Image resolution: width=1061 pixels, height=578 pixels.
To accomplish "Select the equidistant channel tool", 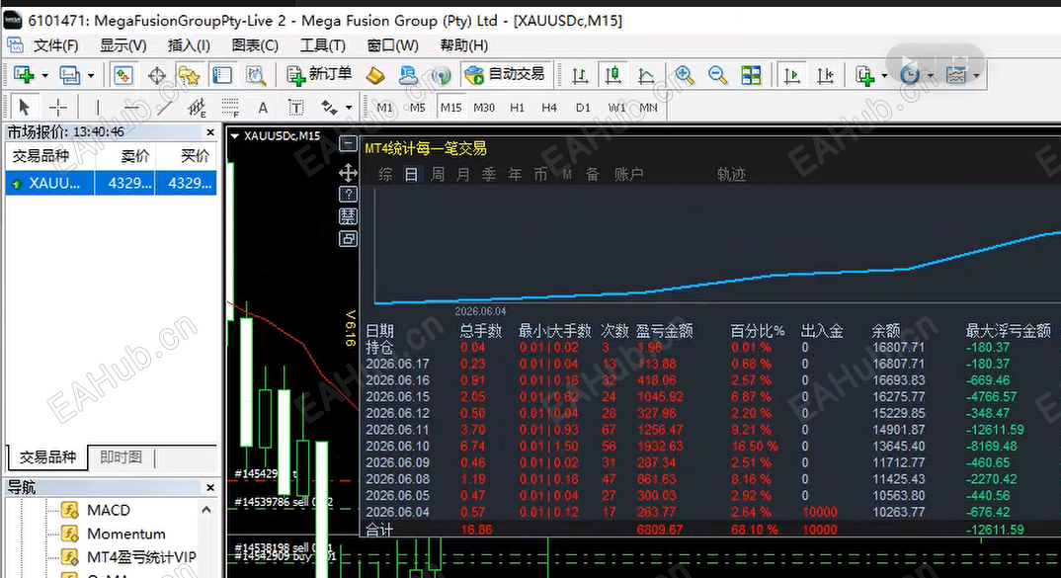I will 197,107.
